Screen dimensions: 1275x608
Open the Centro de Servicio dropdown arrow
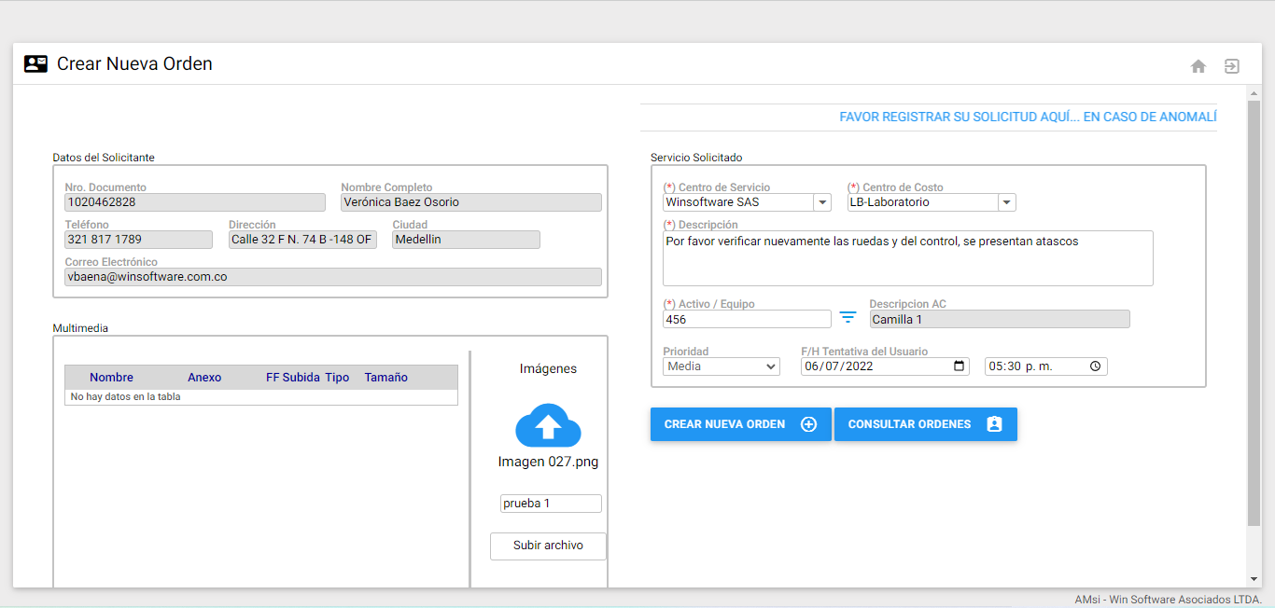822,202
